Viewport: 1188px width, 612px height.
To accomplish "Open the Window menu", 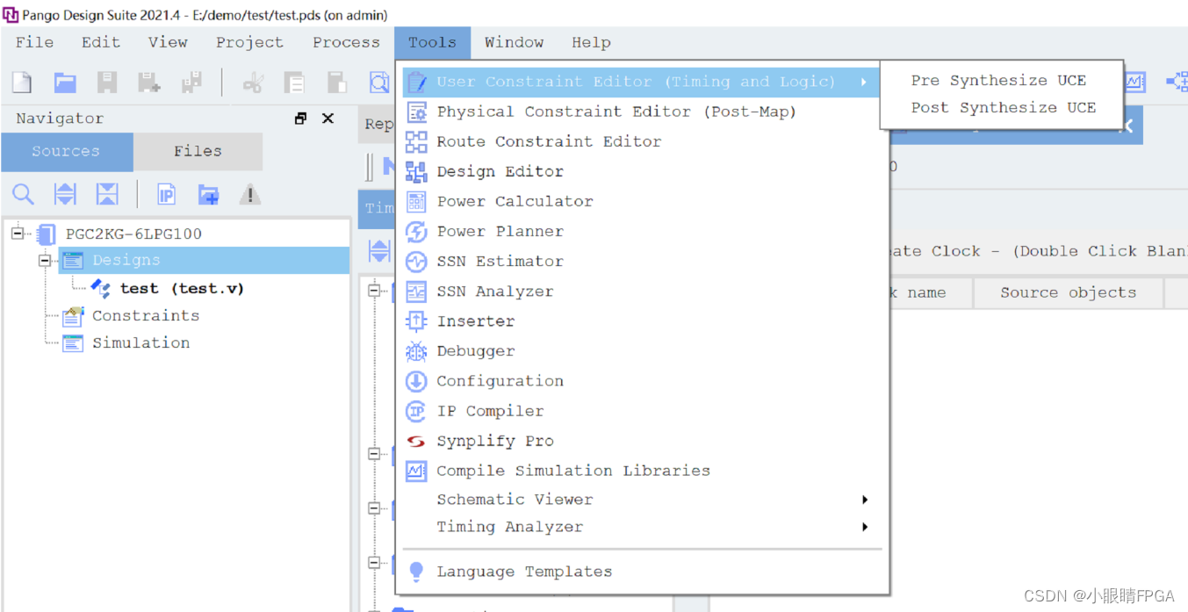I will 514,42.
